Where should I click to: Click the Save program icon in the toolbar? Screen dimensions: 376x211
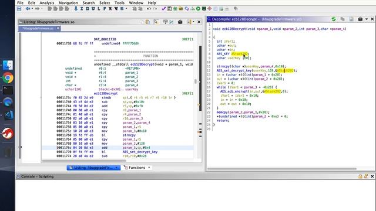pyautogui.click(x=19, y=9)
